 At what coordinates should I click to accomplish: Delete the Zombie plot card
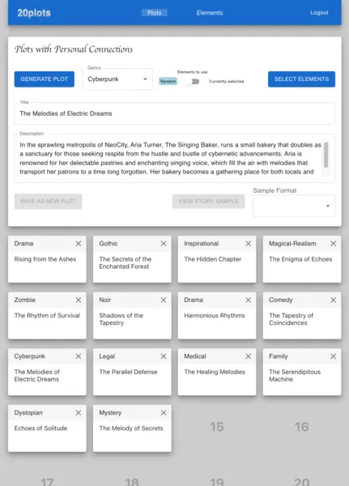point(79,300)
